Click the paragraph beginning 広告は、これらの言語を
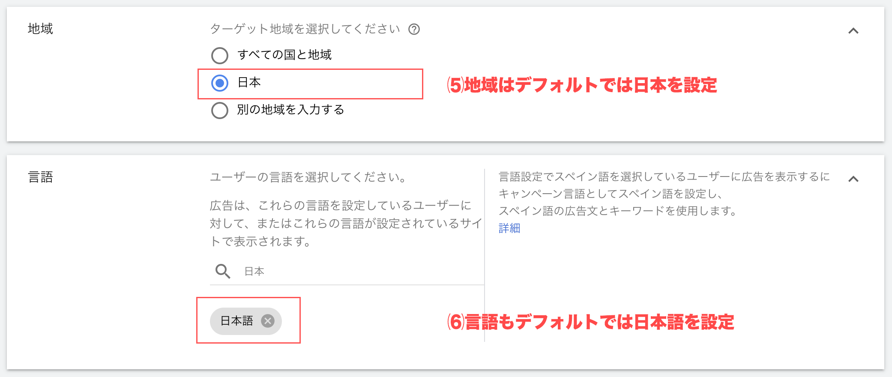 pyautogui.click(x=345, y=223)
